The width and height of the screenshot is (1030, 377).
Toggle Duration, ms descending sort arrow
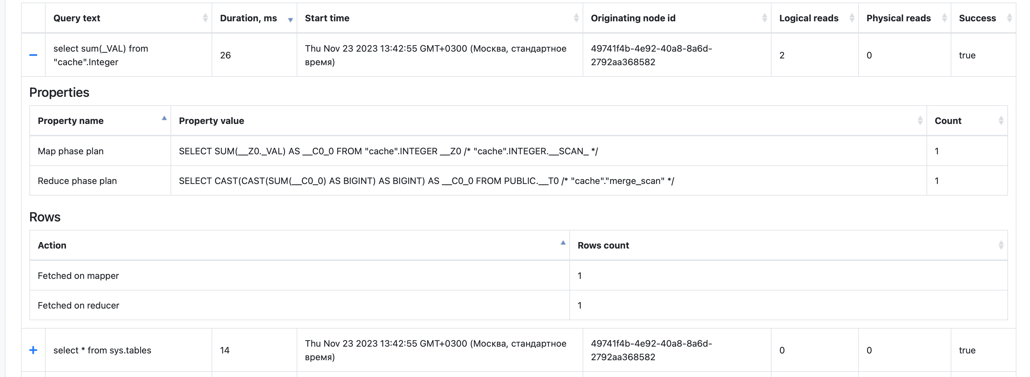[290, 20]
